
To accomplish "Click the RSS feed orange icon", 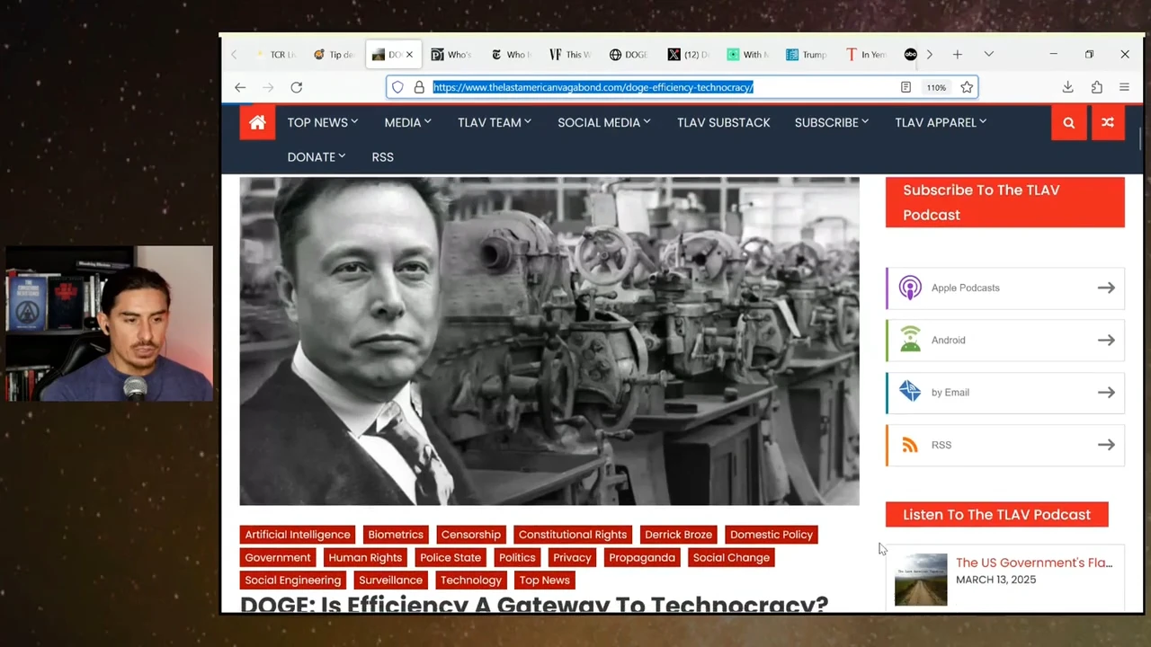I will pyautogui.click(x=910, y=445).
